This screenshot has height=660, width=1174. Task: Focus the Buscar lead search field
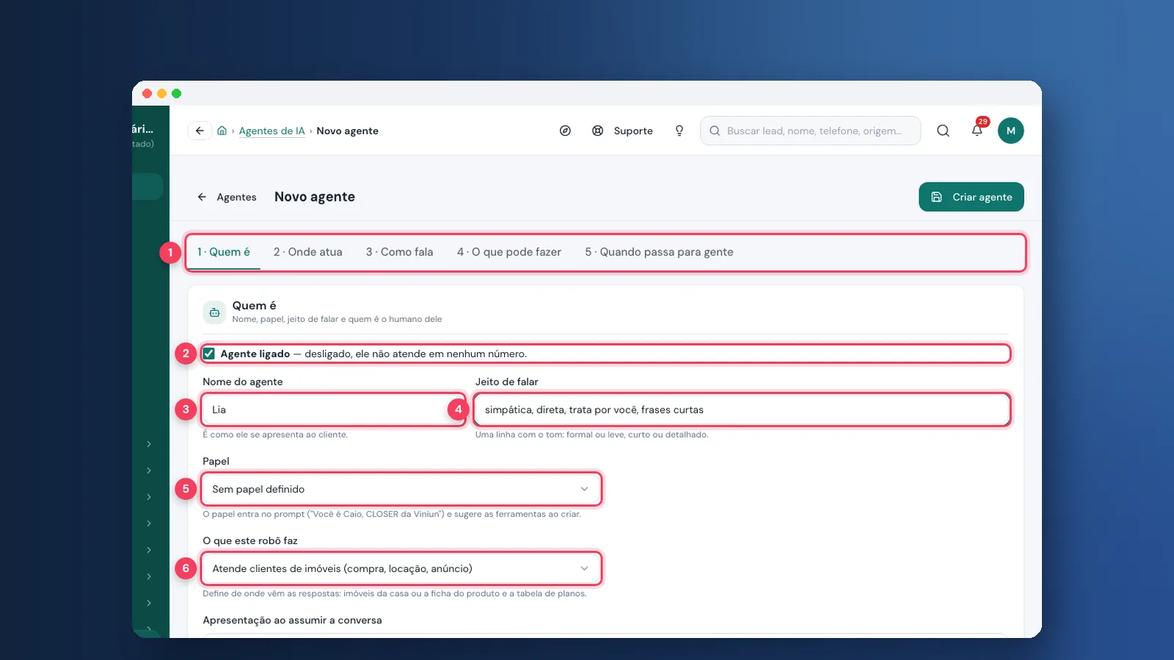coord(810,131)
